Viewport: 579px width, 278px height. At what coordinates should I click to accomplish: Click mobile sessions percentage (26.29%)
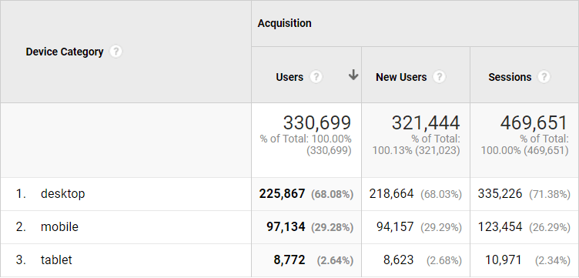pos(550,227)
